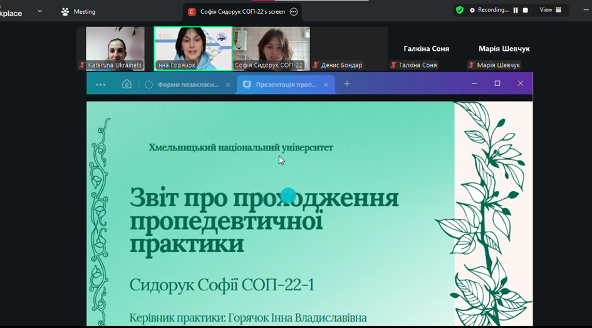Image resolution: width=592 pixels, height=328 pixels.
Task: Open the three-dot menu in shared window
Action: (100, 84)
